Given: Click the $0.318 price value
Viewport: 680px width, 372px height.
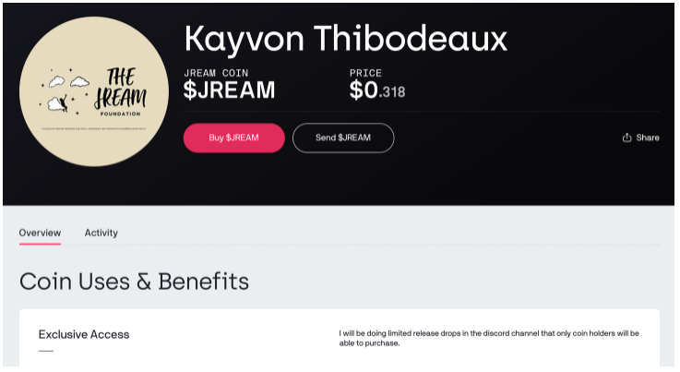Looking at the screenshot, I should pyautogui.click(x=377, y=90).
